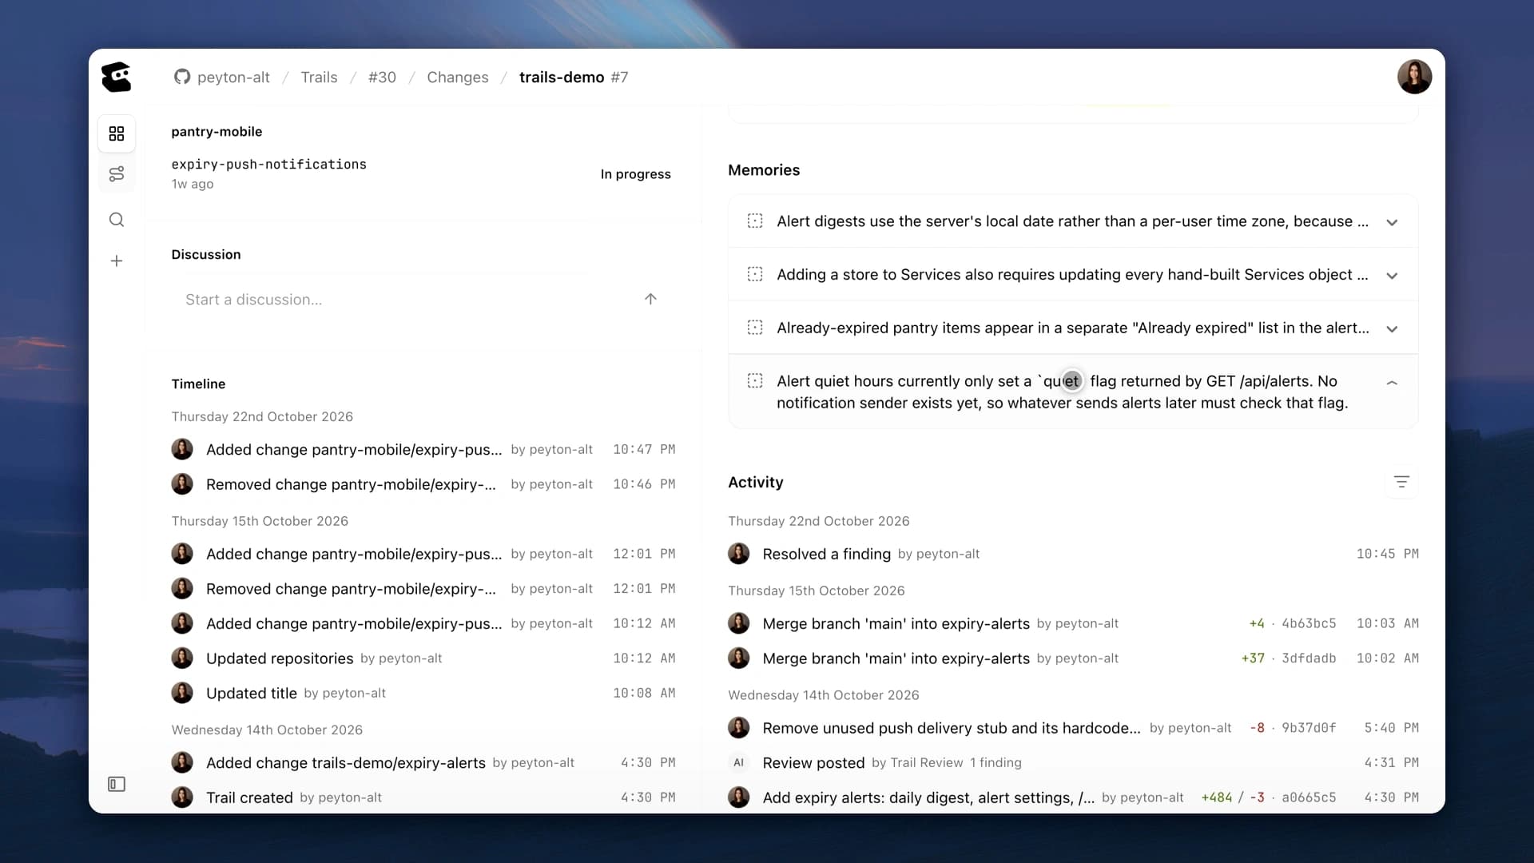1534x863 pixels.
Task: Click memory icon beside 'Already-expired pantry items'
Action: pyautogui.click(x=755, y=328)
